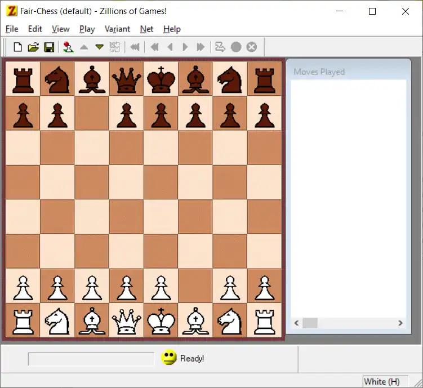Click the White (H) status bar indicator

(385, 382)
